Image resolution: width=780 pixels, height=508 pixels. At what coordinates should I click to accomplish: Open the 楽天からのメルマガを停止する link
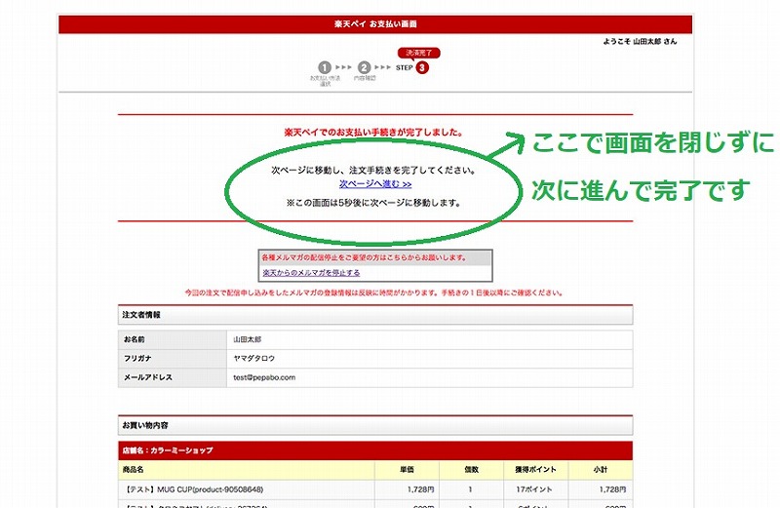(x=311, y=273)
